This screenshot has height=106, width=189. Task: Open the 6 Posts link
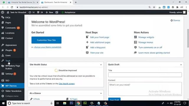point(37,99)
